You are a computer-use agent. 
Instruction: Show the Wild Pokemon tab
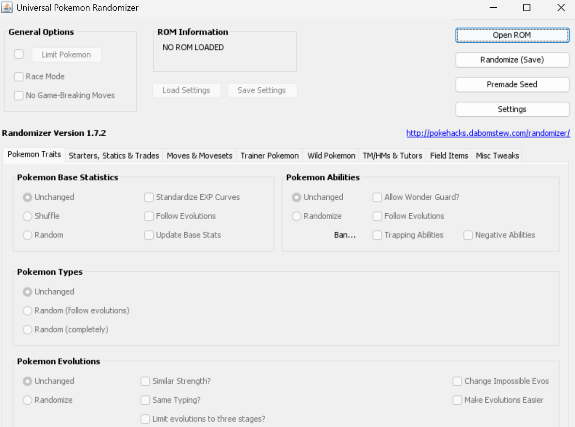pos(331,156)
